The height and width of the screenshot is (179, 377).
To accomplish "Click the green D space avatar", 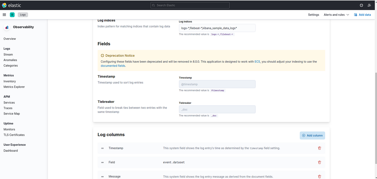I will point(12,15).
